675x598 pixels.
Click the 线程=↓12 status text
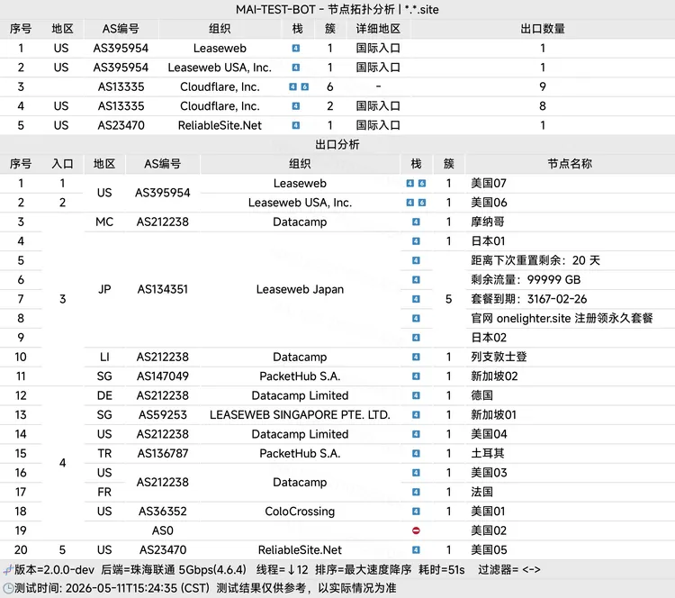pos(283,570)
